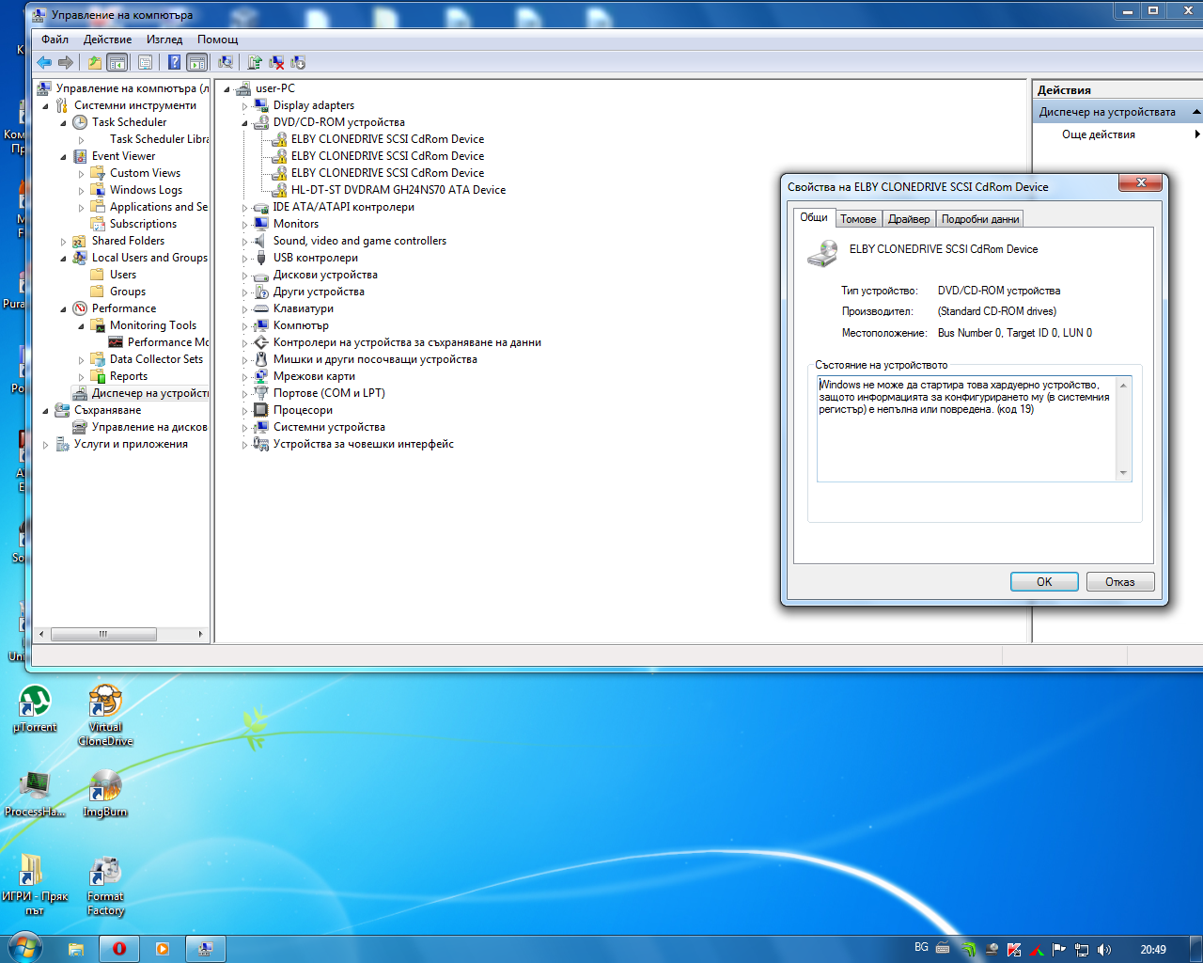Select the Общи tab
This screenshot has height=963, width=1203.
point(814,217)
